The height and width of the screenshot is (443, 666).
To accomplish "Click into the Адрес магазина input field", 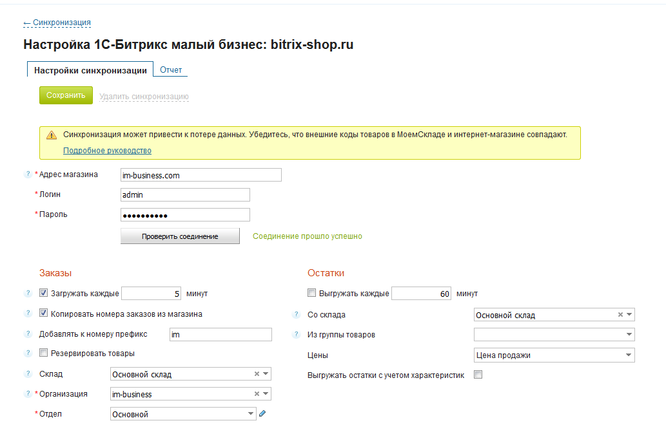I will coord(201,175).
